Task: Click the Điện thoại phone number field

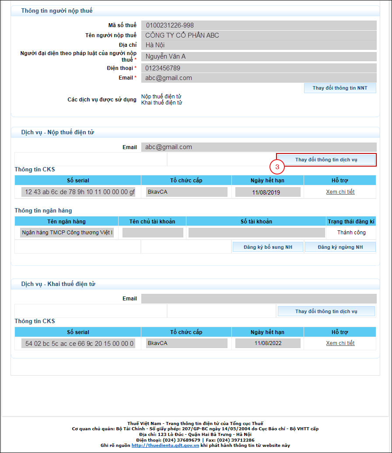Action: click(259, 68)
